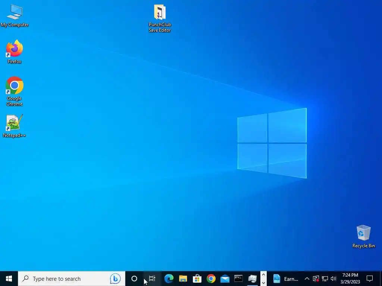Open Mail app from the taskbar

point(225,279)
